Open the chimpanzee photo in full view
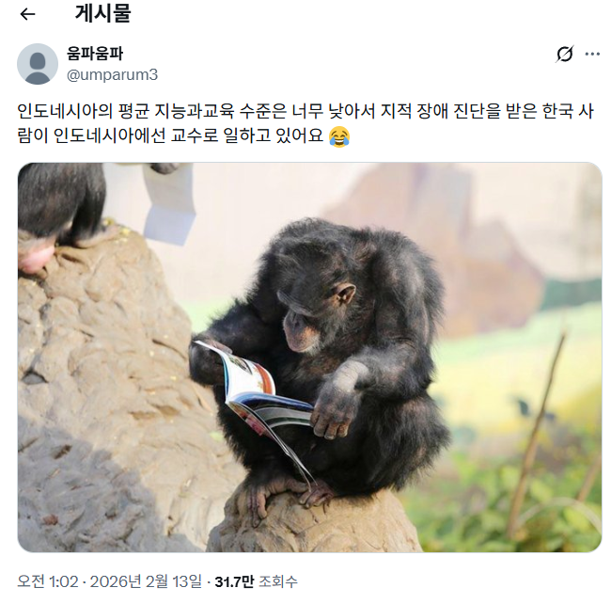Screen dimensions: 611x604 (x=310, y=358)
